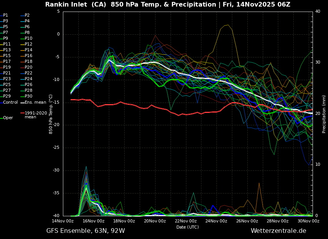Select the 14Nov 00z axis label
The width and height of the screenshot is (328, 239).
[63, 221]
